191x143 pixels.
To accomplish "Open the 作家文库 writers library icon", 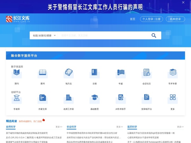I will click(43, 98).
